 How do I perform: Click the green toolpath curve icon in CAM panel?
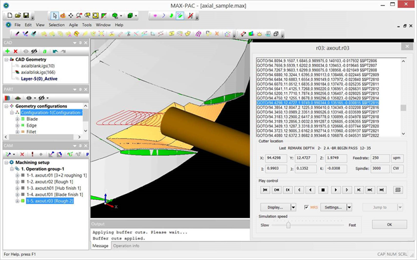pyautogui.click(x=70, y=154)
